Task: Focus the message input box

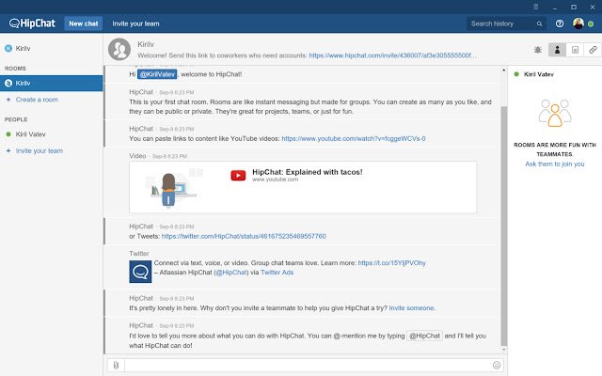Action: 308,366
